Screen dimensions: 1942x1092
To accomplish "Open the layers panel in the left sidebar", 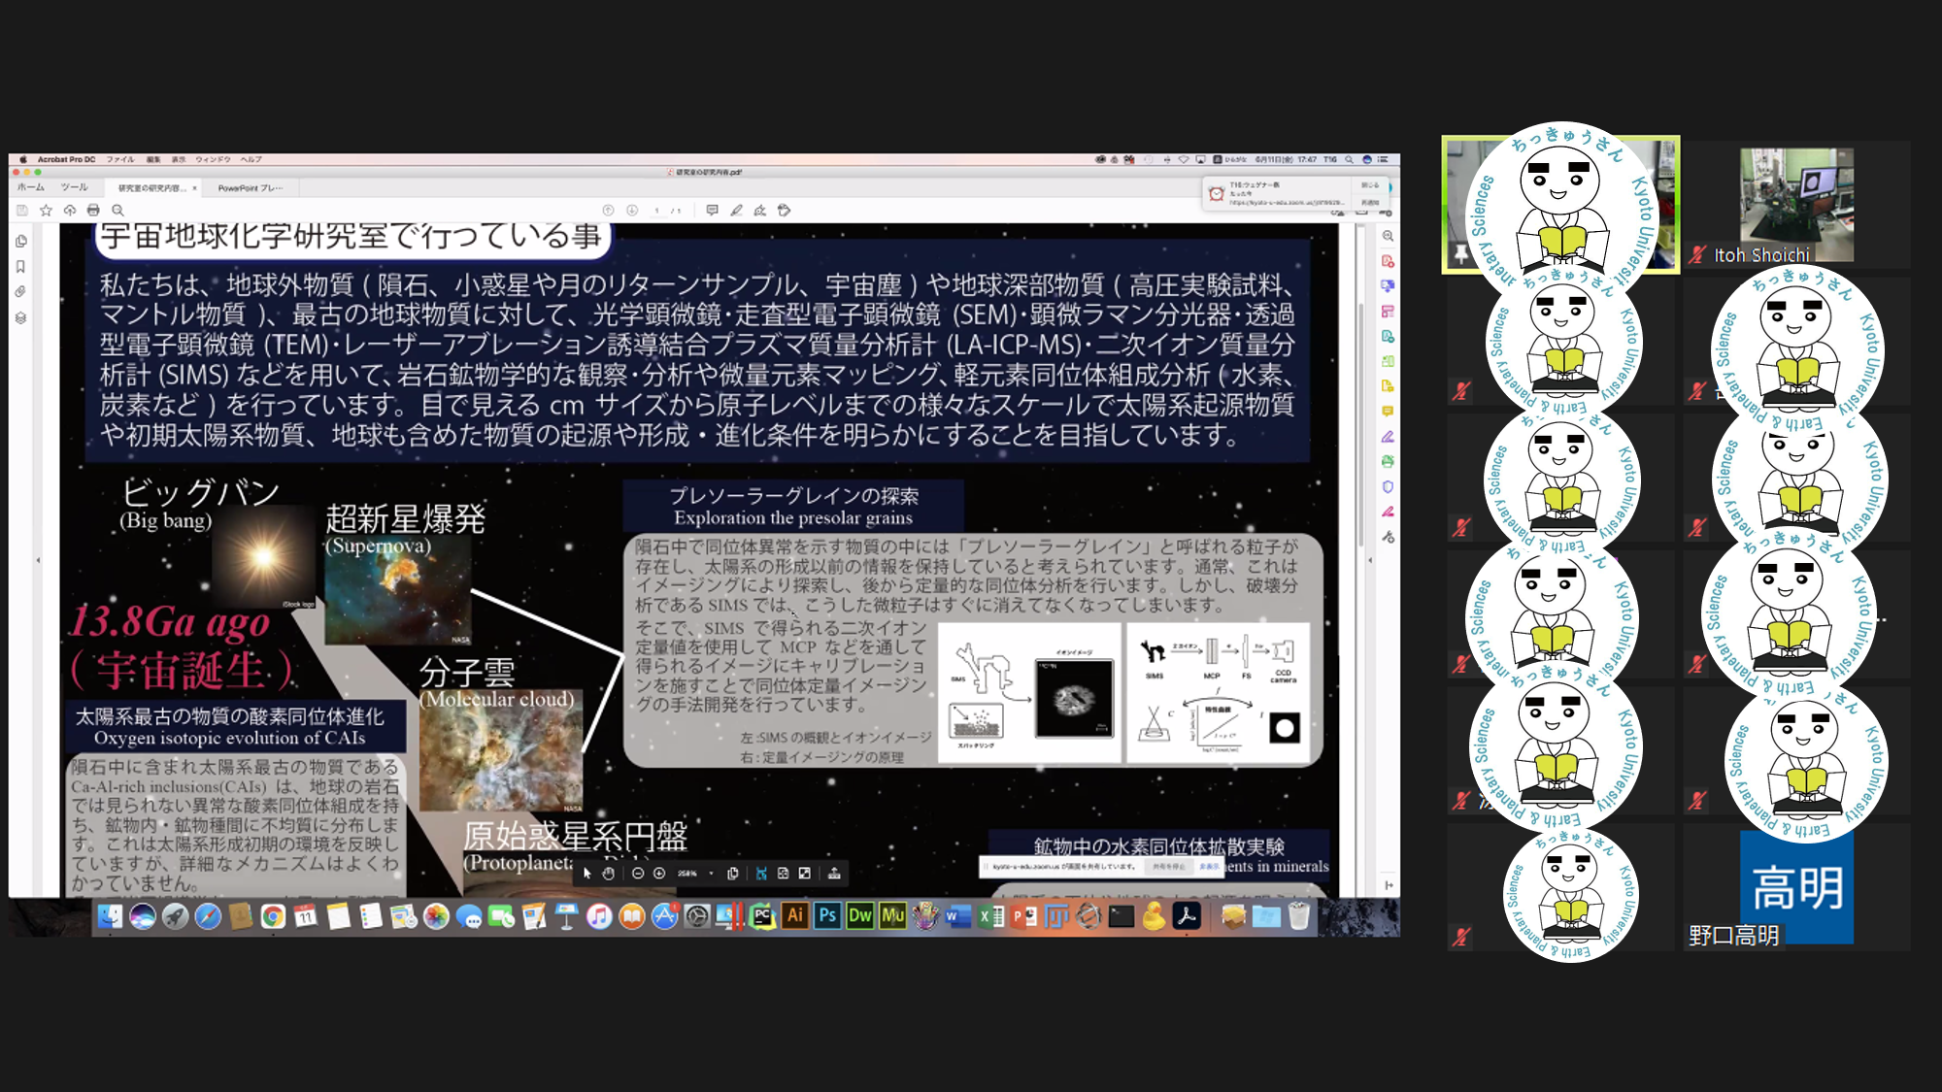I will click(x=20, y=317).
